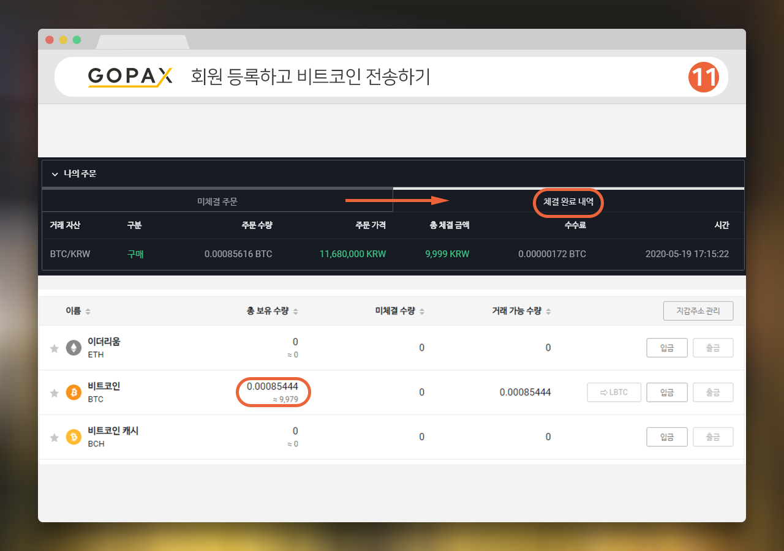The width and height of the screenshot is (784, 551).
Task: Favorite 이더리움 with its star icon
Action: point(55,348)
